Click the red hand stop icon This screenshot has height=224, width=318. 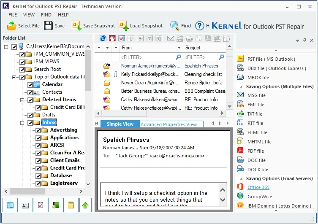[x=112, y=38]
